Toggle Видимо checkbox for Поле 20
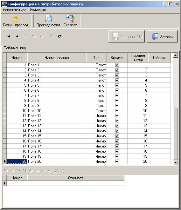Image resolution: width=181 pixels, height=210 pixels. [117, 161]
